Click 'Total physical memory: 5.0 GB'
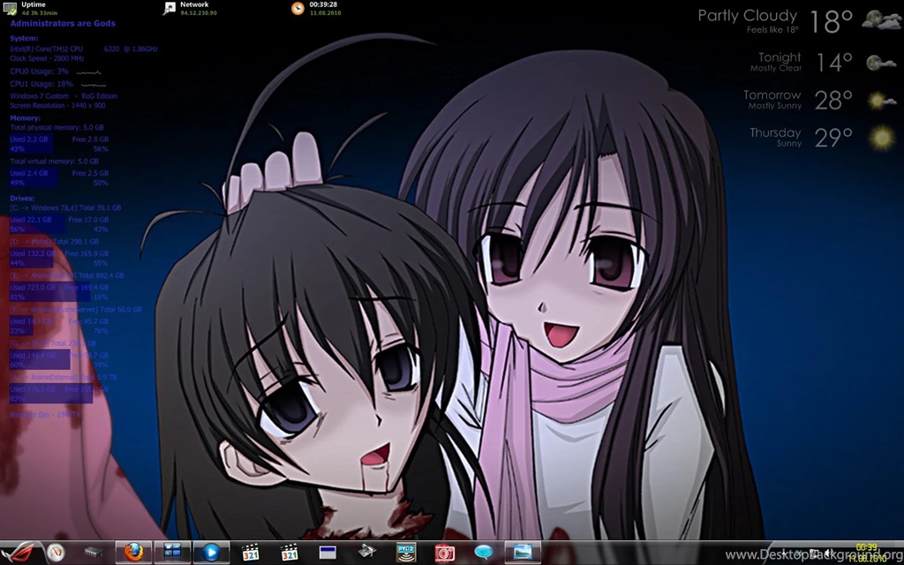Viewport: 904px width, 565px height. 57,127
